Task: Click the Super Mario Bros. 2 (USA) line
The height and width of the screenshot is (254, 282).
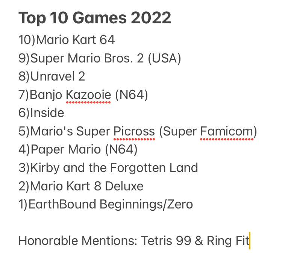Action: pos(100,58)
